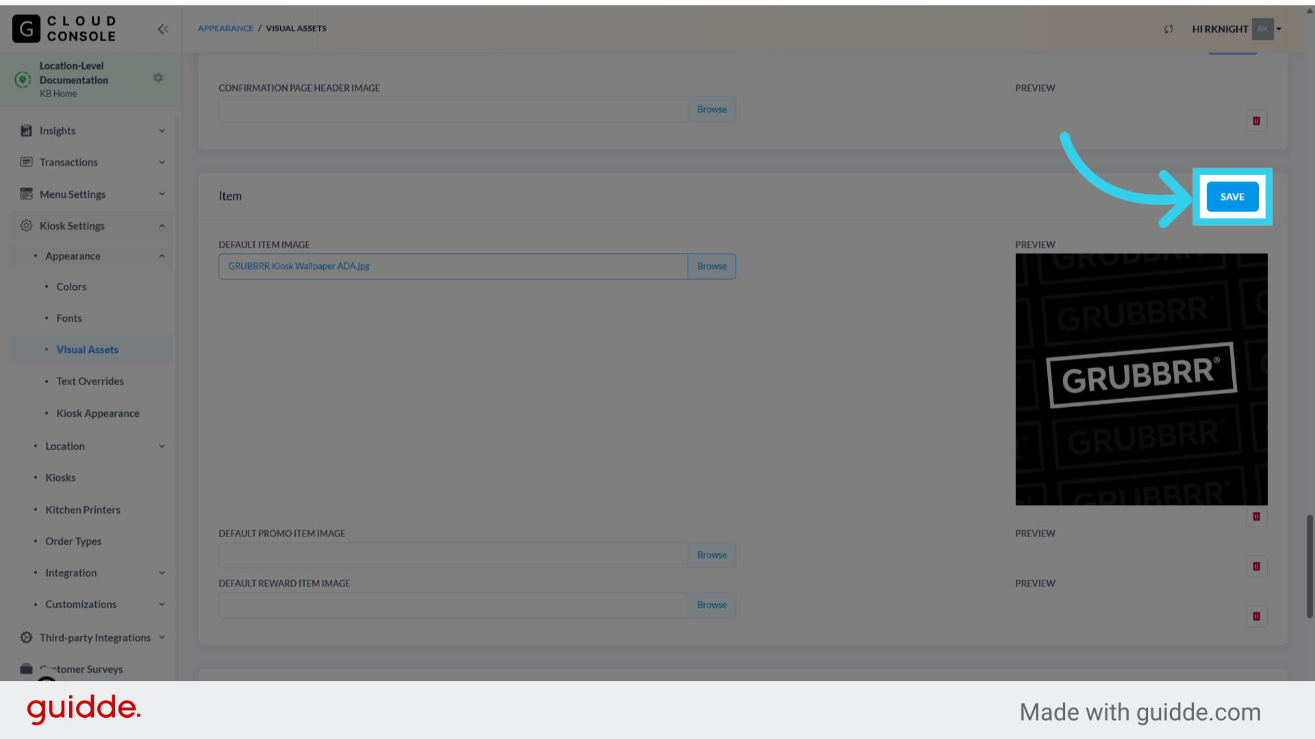Image resolution: width=1315 pixels, height=739 pixels.
Task: Expand the Insights menu chevron
Action: coord(162,131)
